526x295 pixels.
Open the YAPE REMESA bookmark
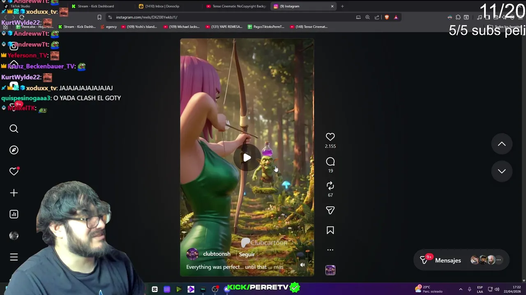(x=224, y=27)
